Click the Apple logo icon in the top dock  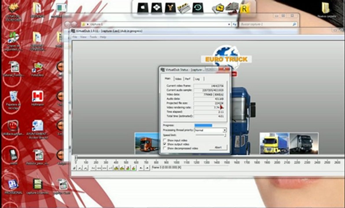tap(142, 8)
